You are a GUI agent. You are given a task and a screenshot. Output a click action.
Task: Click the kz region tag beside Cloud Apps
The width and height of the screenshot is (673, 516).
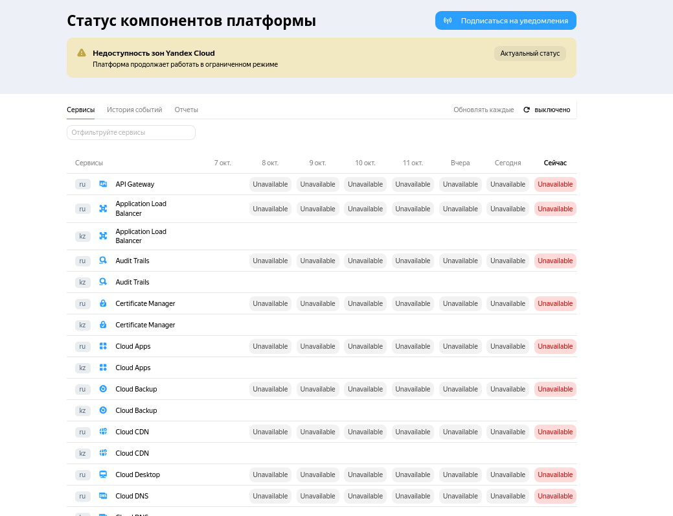point(82,368)
